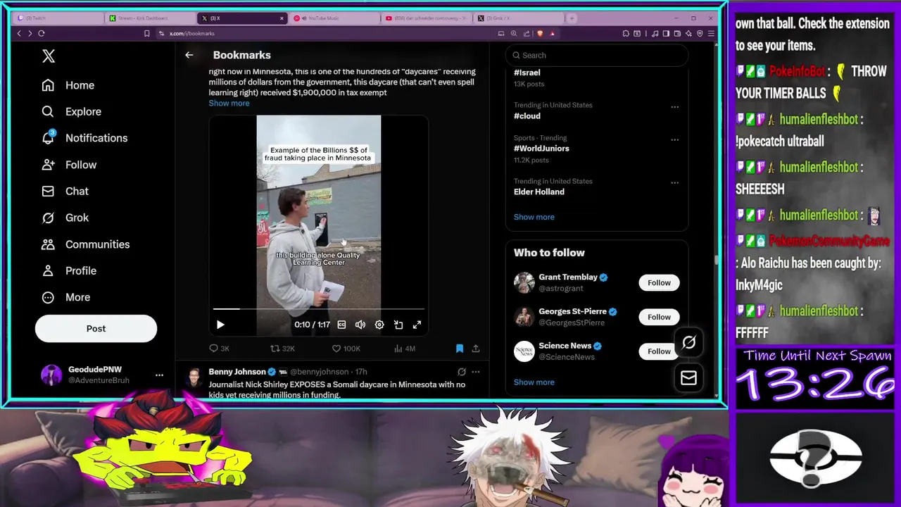
Task: Open the Elder Holland trending topic
Action: 539,192
